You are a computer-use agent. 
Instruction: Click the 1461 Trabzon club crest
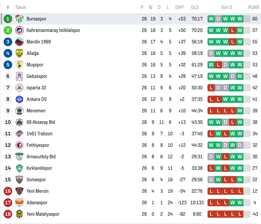tap(19, 134)
